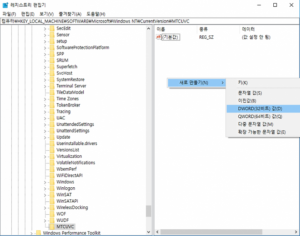
Task: Click the MTCUVC folder icon
Action: [x=52, y=227]
